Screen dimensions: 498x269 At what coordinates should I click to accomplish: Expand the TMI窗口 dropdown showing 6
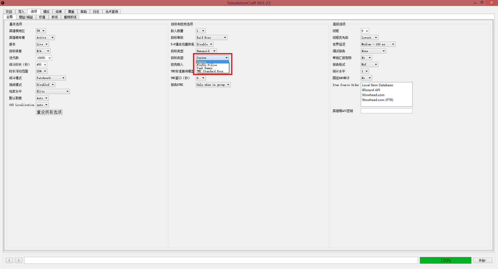(201, 78)
